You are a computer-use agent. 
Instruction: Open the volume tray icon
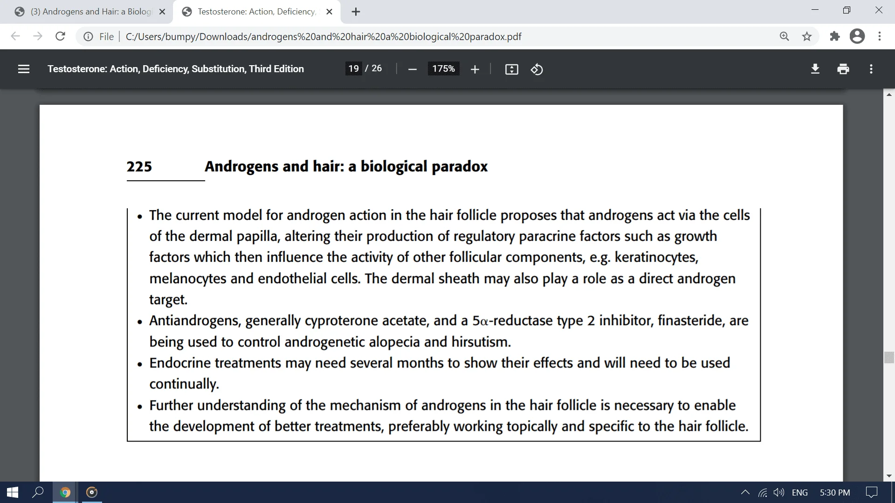click(778, 492)
